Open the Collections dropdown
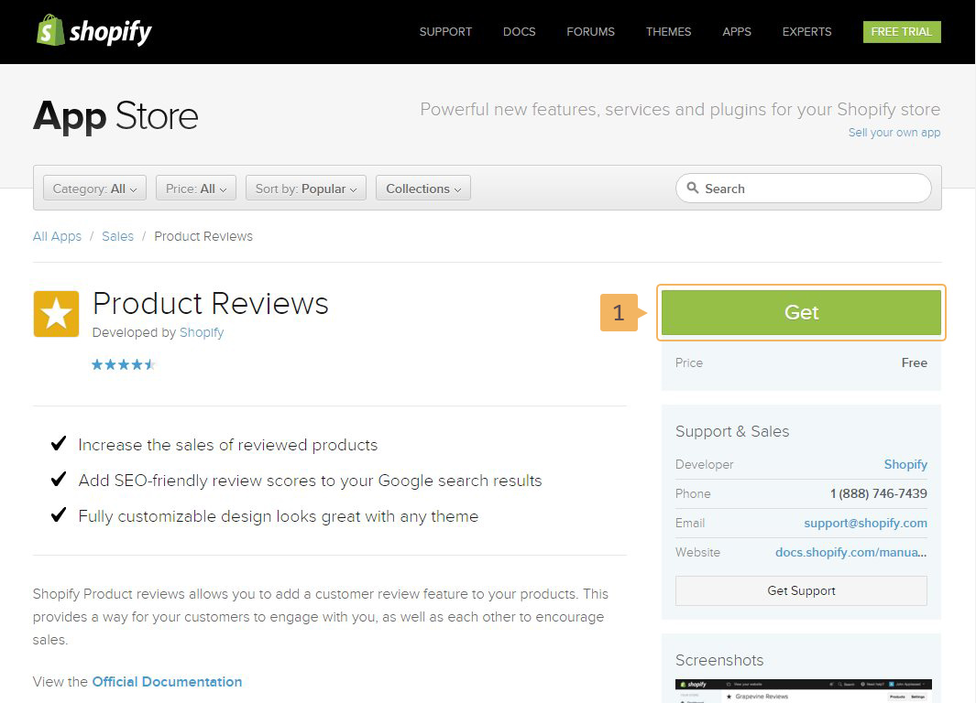 (422, 189)
